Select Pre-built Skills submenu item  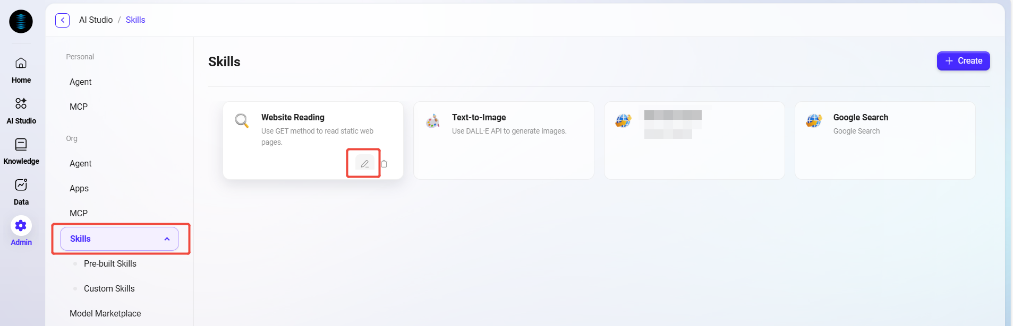(110, 264)
